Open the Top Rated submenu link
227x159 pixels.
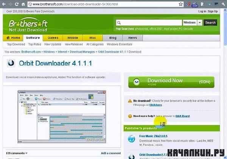(34, 44)
